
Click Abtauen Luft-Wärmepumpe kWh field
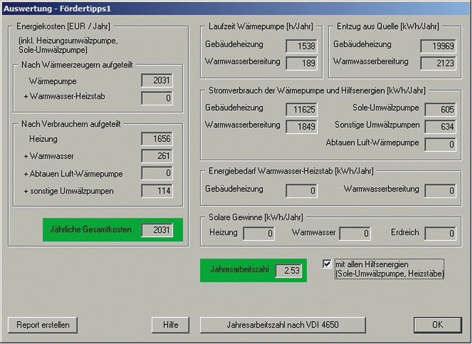pos(440,144)
